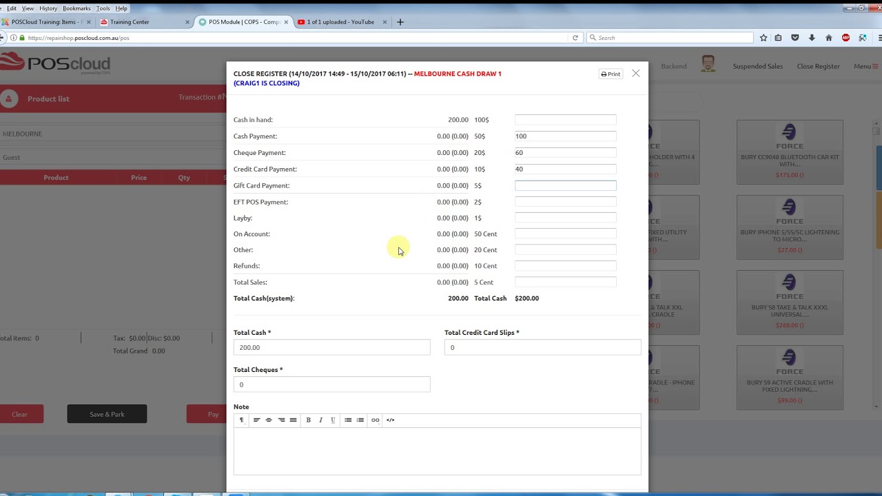Screen dimensions: 882x496
Task: Go to Backend link
Action: [673, 66]
